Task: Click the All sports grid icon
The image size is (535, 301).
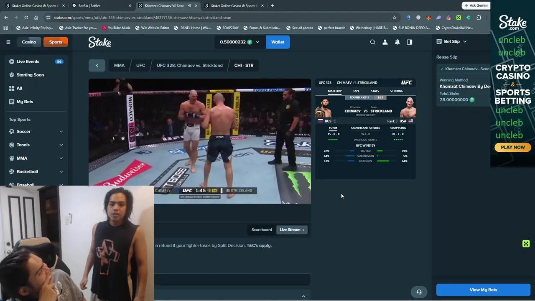Action: [x=12, y=88]
